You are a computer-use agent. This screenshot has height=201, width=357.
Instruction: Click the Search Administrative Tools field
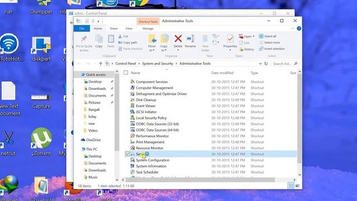coord(284,64)
